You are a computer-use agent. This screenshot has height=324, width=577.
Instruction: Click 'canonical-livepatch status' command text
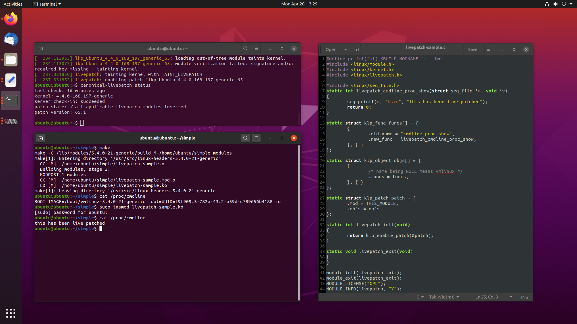click(115, 85)
